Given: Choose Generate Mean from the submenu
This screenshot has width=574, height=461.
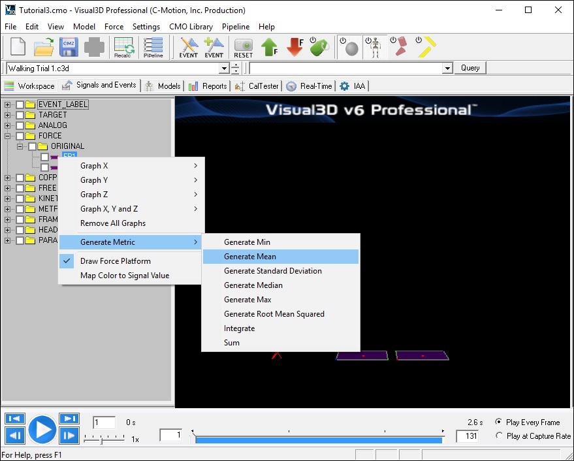Looking at the screenshot, I should click(250, 257).
